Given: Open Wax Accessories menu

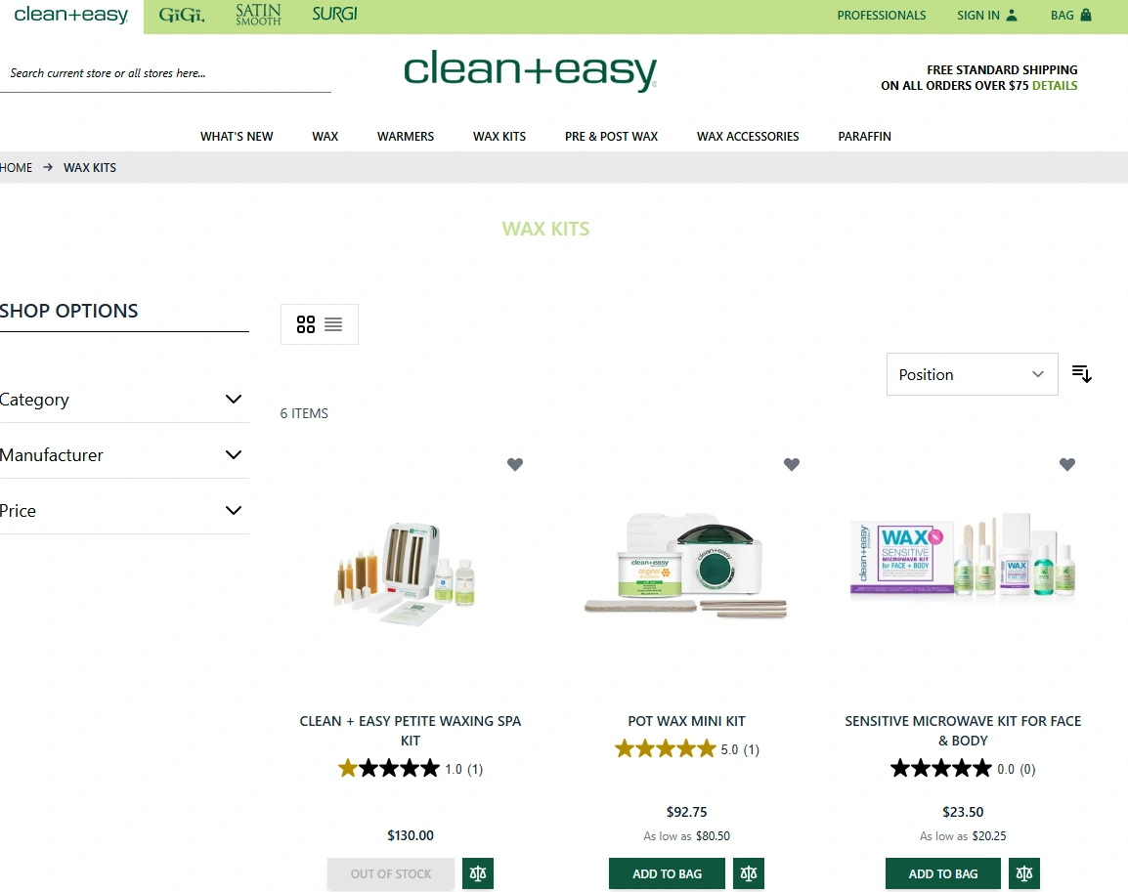Looking at the screenshot, I should point(748,136).
